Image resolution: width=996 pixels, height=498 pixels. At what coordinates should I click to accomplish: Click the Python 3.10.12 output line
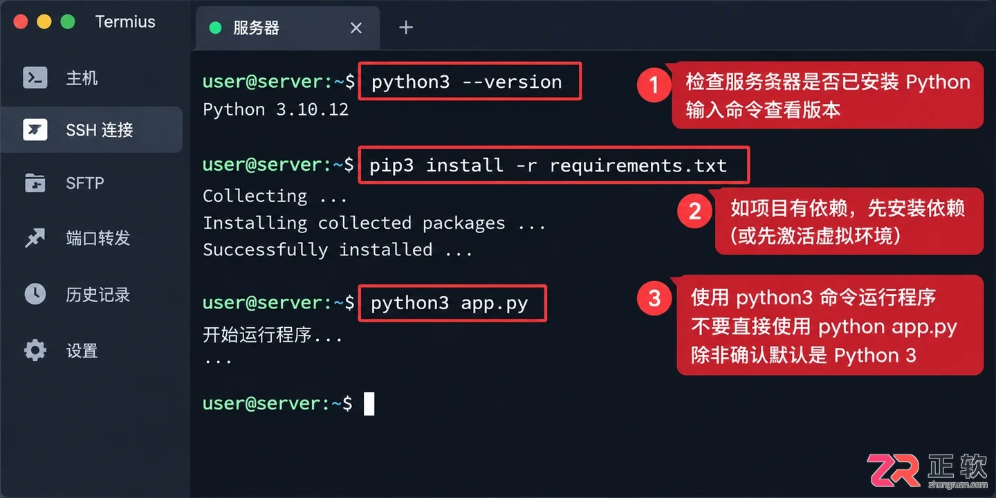click(x=275, y=109)
